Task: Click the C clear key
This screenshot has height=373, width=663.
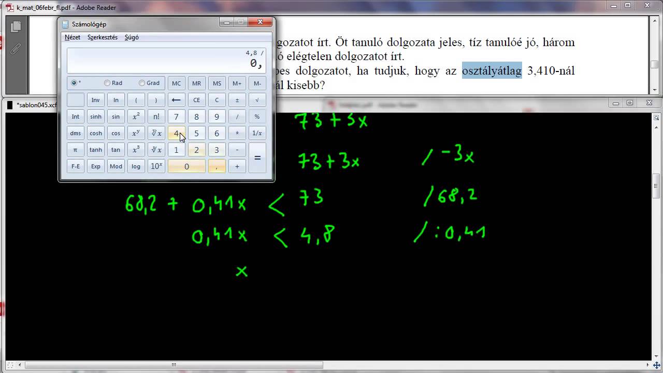Action: pos(217,100)
